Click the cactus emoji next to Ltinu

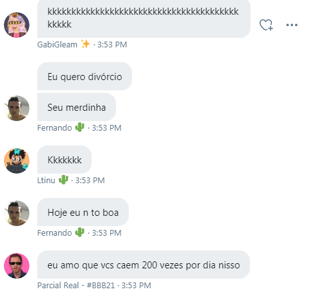pyautogui.click(x=63, y=179)
